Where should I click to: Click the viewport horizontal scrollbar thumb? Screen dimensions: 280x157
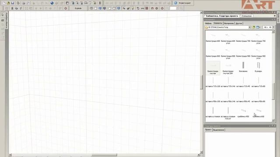click(105, 155)
